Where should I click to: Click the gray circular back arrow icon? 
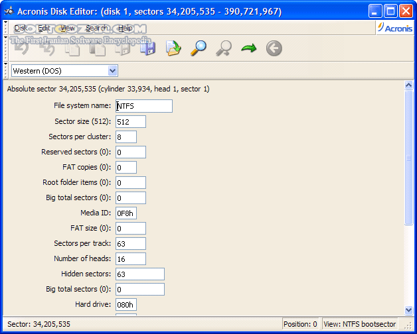click(x=274, y=48)
